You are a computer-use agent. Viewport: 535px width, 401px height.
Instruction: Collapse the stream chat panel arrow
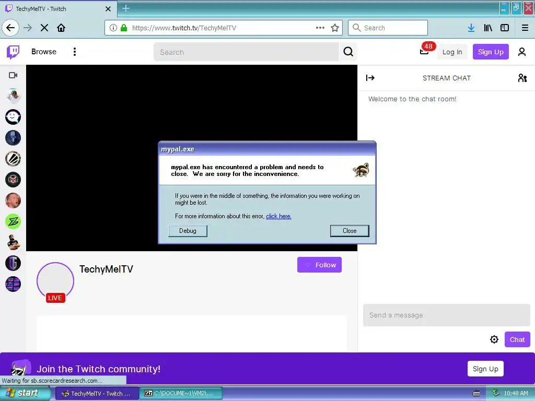370,78
